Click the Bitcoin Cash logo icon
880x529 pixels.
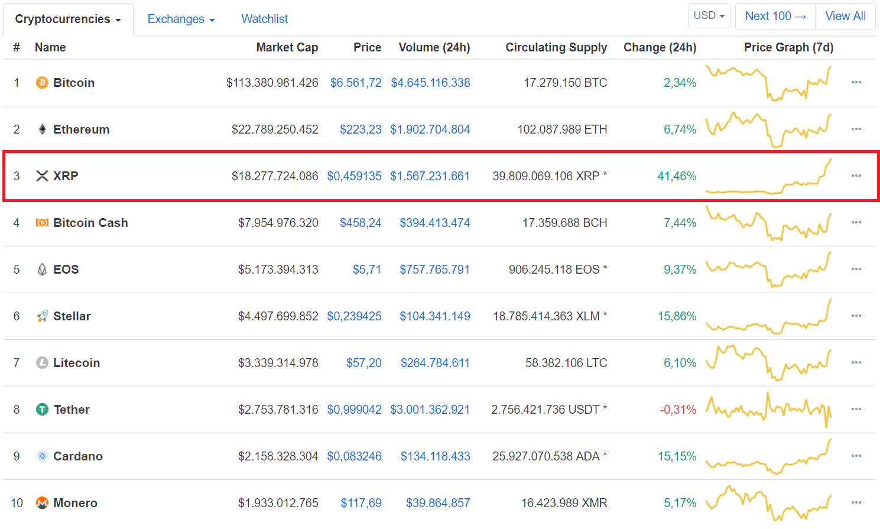(42, 223)
